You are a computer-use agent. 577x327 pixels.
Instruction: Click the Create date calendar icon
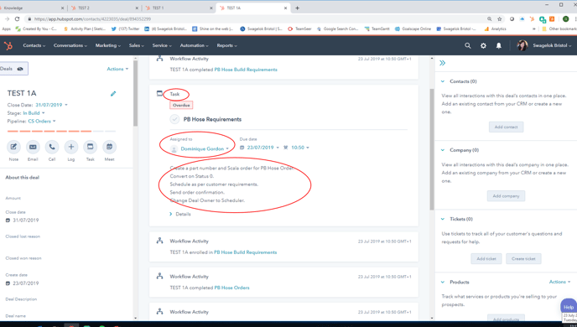pyautogui.click(x=8, y=283)
